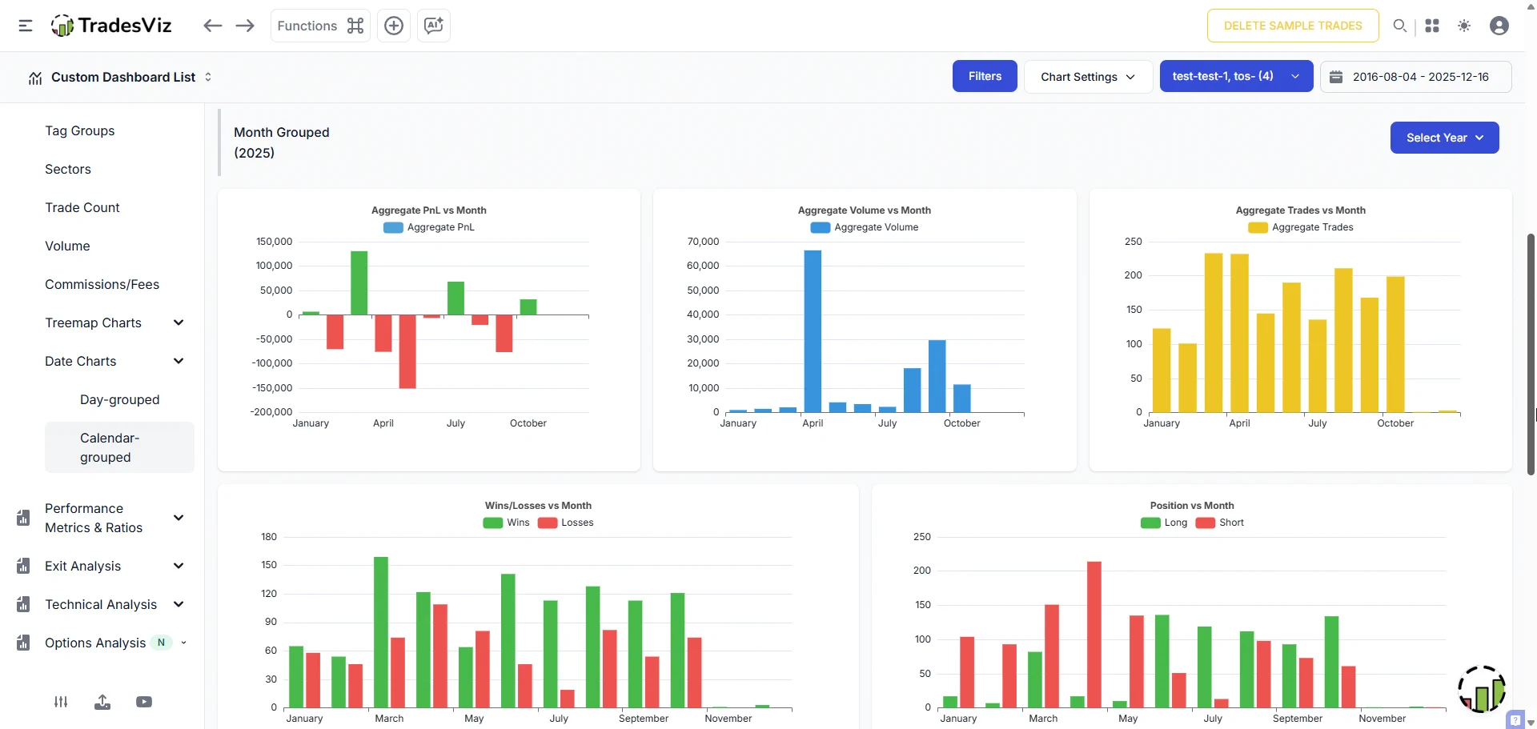Open the user account profile icon

tap(1499, 26)
